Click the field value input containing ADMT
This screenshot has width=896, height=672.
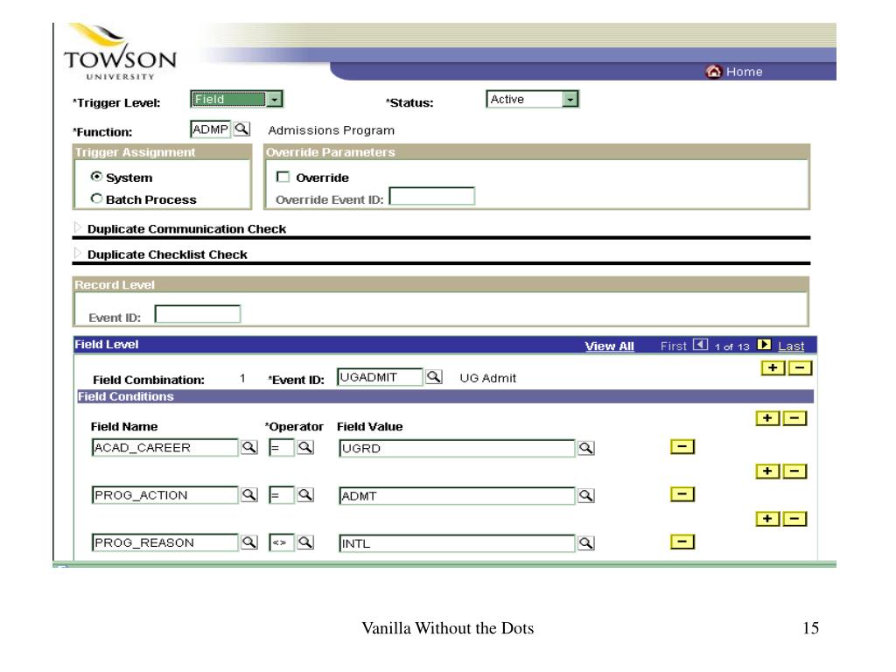457,496
